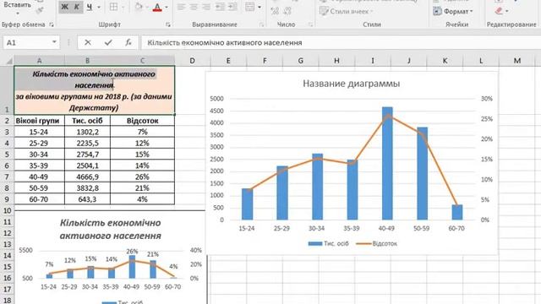Click merge and center cells icon
The width and height of the screenshot is (541, 304).
click(x=250, y=7)
